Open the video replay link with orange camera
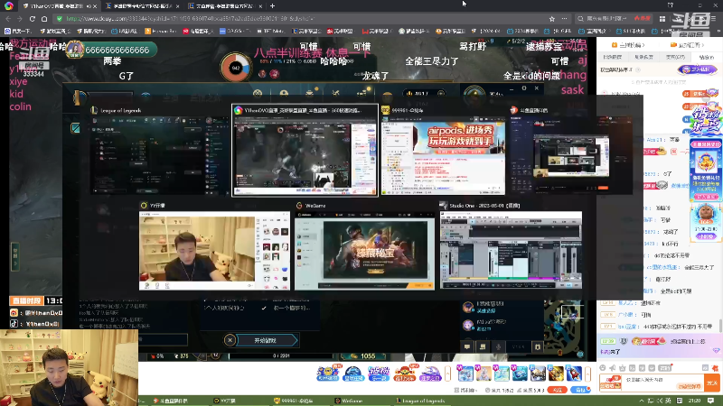 tap(688, 45)
